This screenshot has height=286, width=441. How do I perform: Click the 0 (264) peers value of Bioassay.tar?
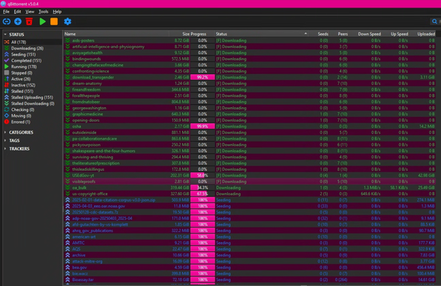pyautogui.click(x=341, y=279)
